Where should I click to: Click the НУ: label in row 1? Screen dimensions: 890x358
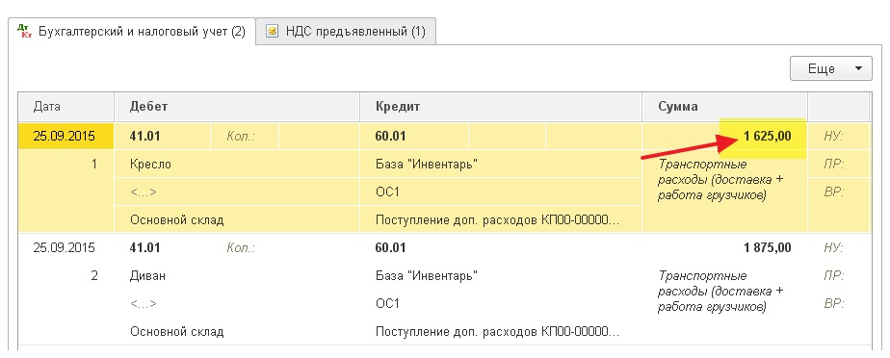tap(834, 136)
